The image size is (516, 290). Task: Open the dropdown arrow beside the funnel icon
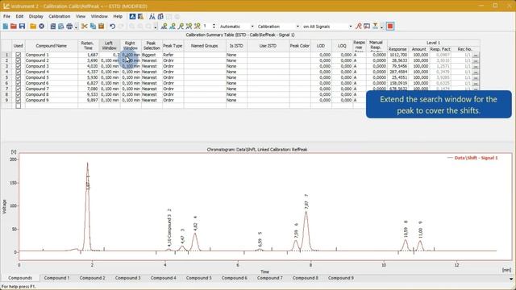tap(381, 27)
